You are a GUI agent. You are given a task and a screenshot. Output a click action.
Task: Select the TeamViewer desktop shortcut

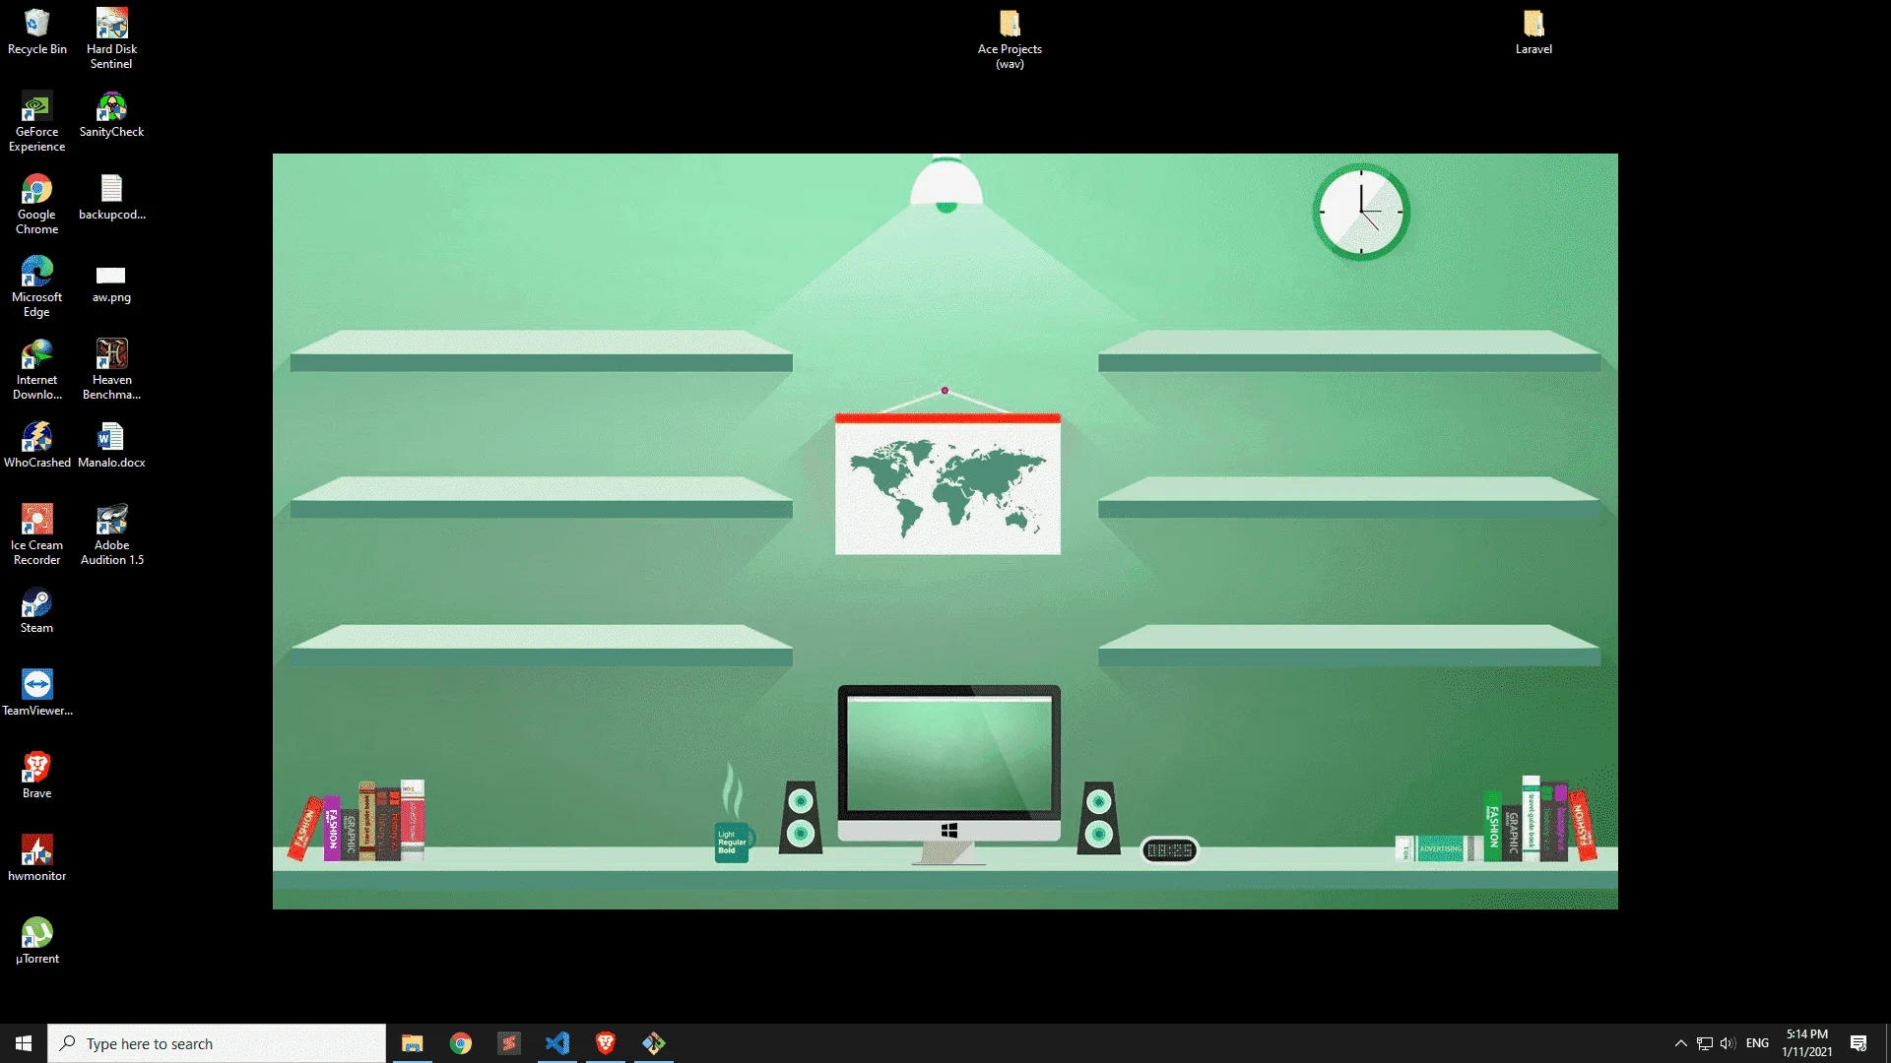click(x=36, y=693)
